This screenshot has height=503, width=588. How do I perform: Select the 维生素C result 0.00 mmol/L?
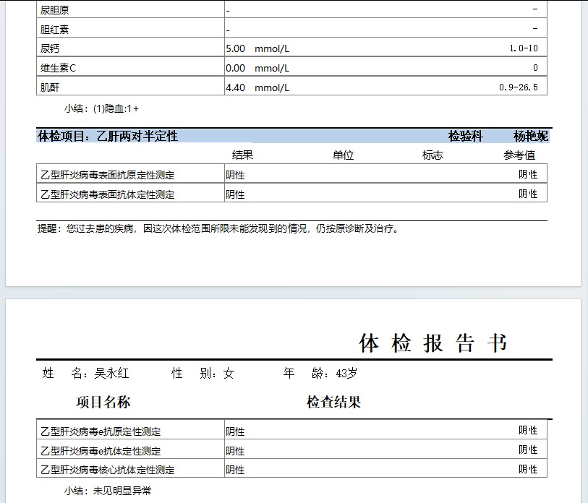pyautogui.click(x=257, y=68)
